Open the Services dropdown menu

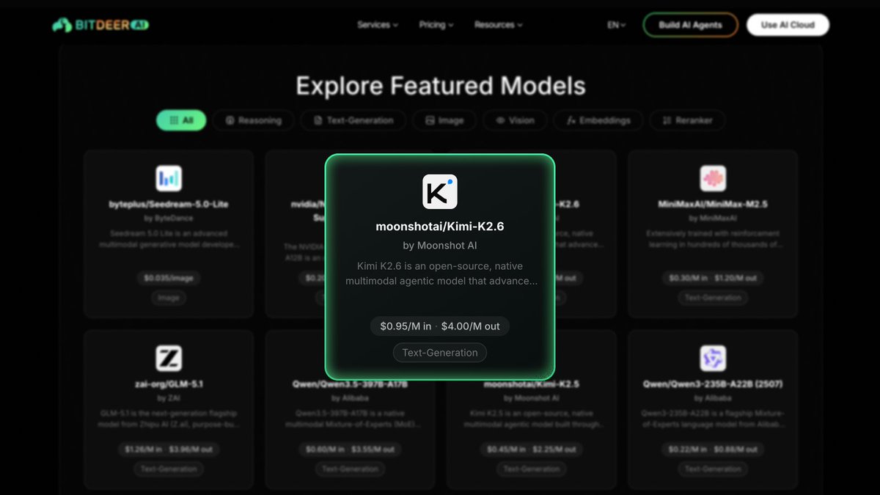pos(378,25)
